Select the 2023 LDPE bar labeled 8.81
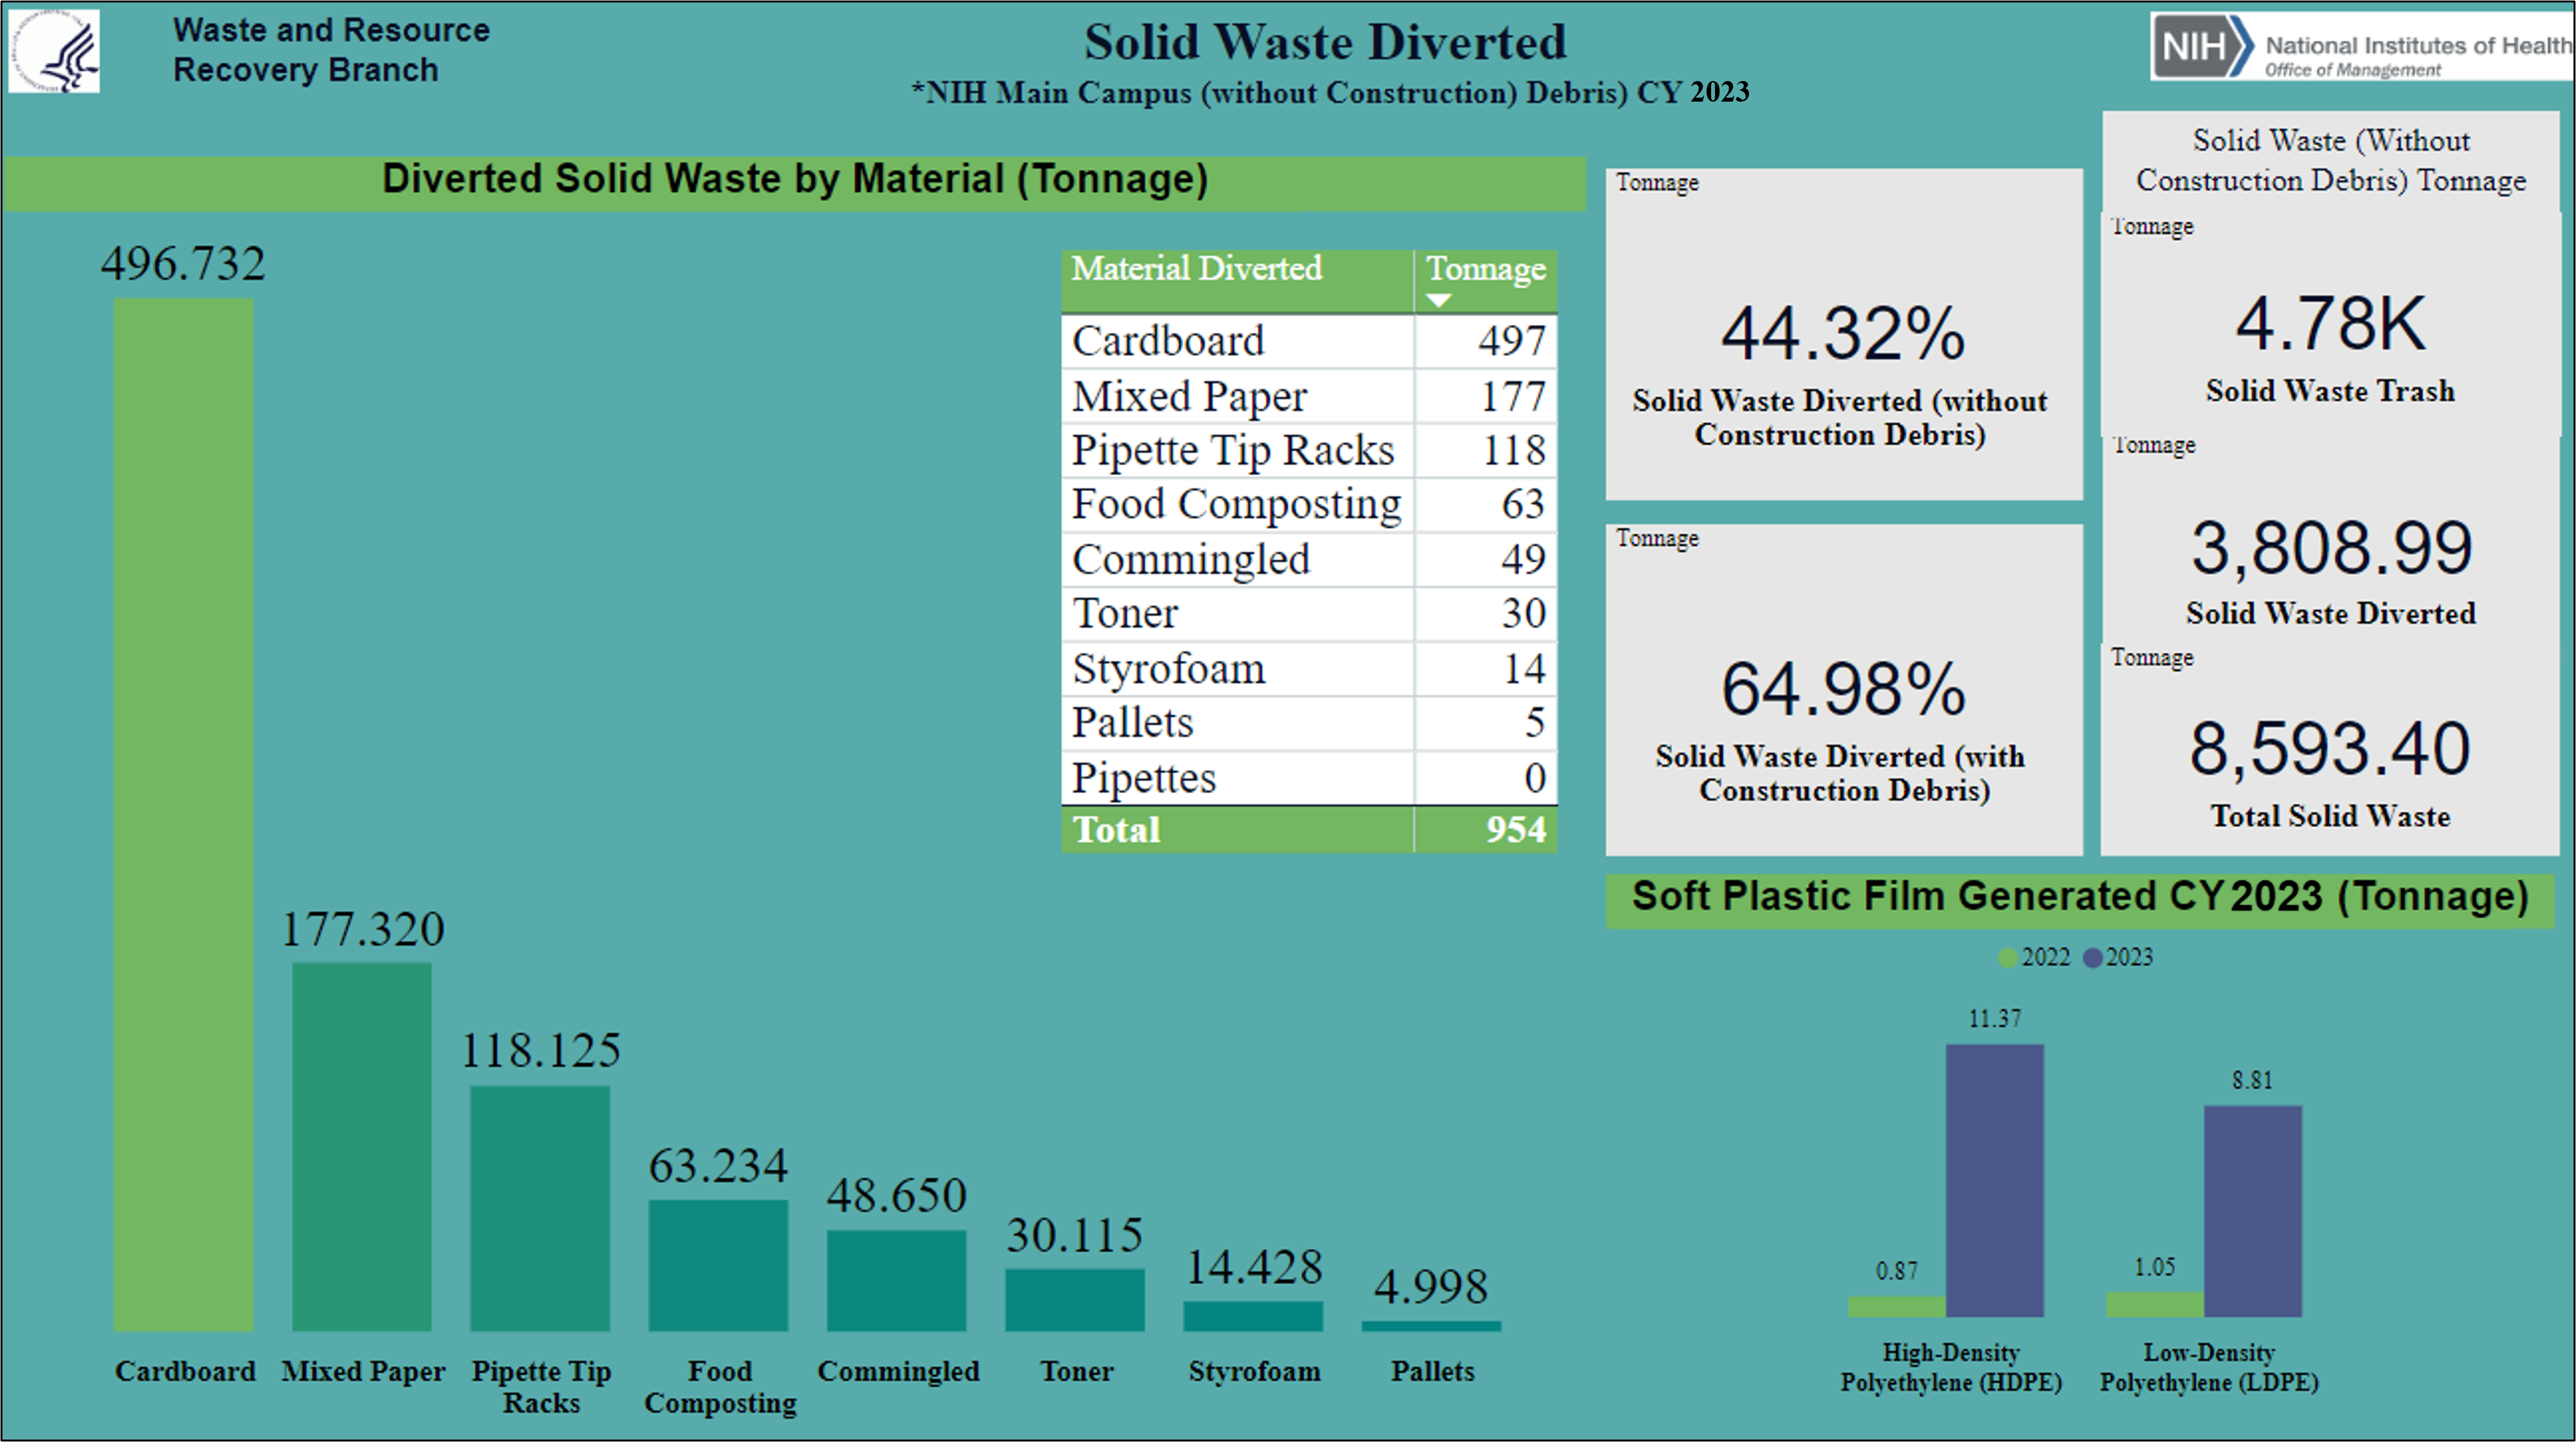The height and width of the screenshot is (1442, 2576). [x=2253, y=1211]
